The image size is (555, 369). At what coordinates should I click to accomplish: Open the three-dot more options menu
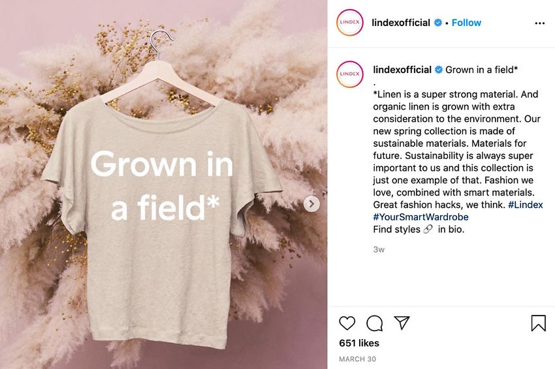(540, 23)
